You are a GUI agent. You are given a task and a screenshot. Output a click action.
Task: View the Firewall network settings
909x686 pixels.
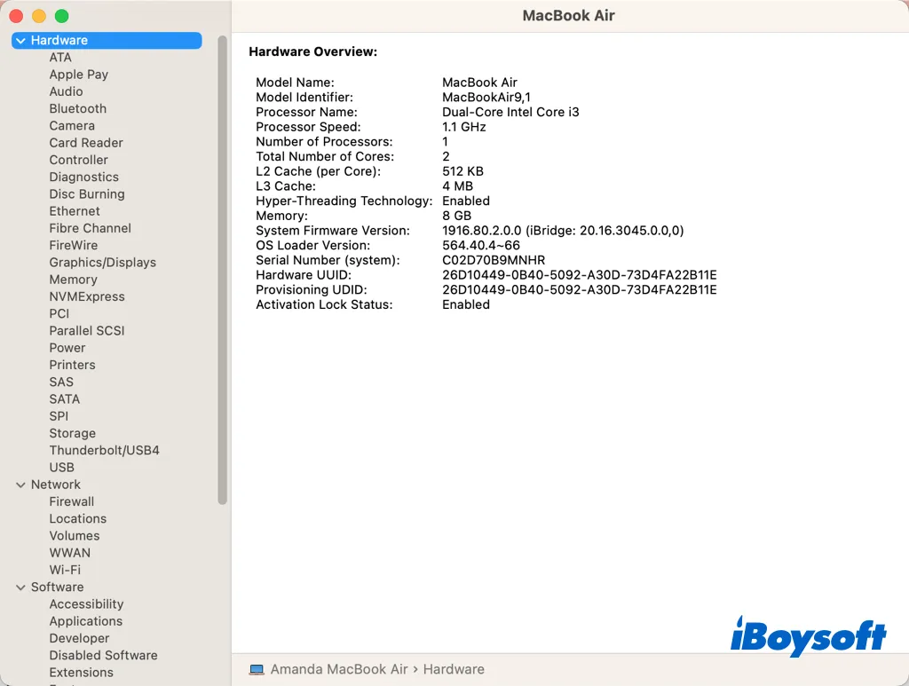click(x=71, y=501)
